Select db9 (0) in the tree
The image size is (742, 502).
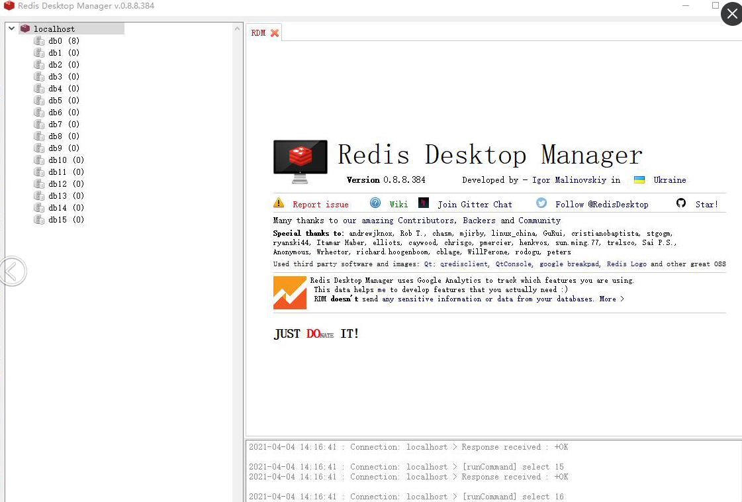[x=64, y=148]
